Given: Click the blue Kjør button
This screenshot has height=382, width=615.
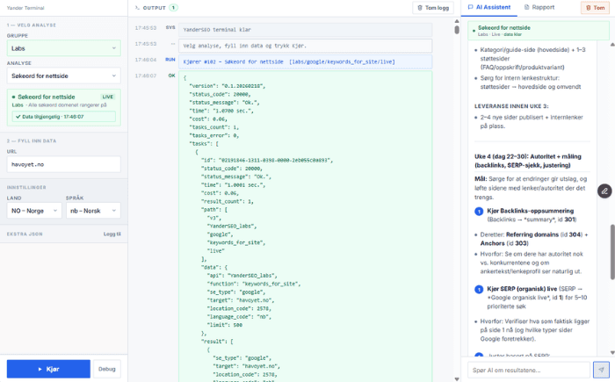Looking at the screenshot, I should click(x=48, y=369).
